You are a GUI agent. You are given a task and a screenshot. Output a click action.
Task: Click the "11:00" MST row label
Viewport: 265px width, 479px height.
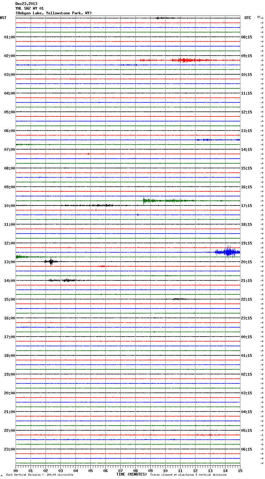10,225
